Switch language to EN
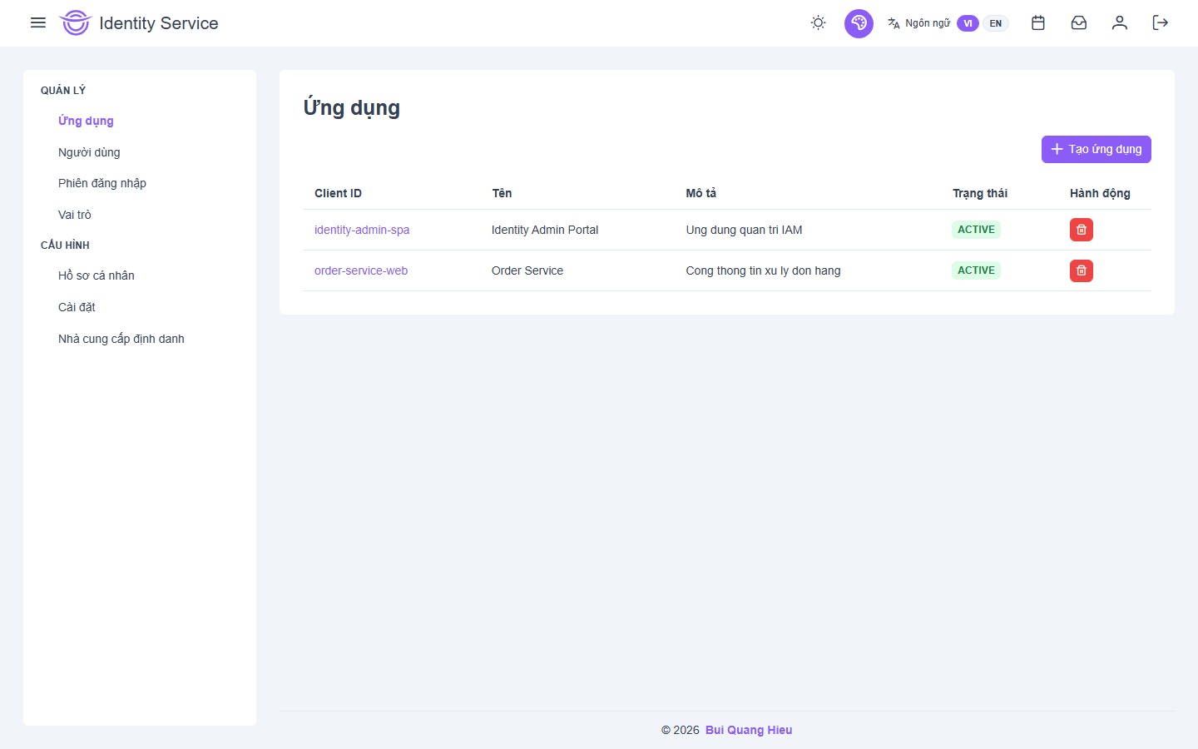Viewport: 1198px width, 749px height. (x=995, y=23)
